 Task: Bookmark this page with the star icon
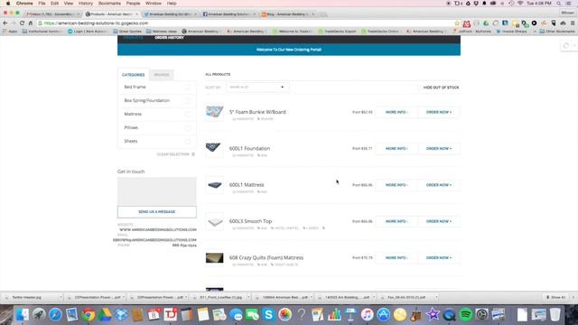pyautogui.click(x=457, y=23)
